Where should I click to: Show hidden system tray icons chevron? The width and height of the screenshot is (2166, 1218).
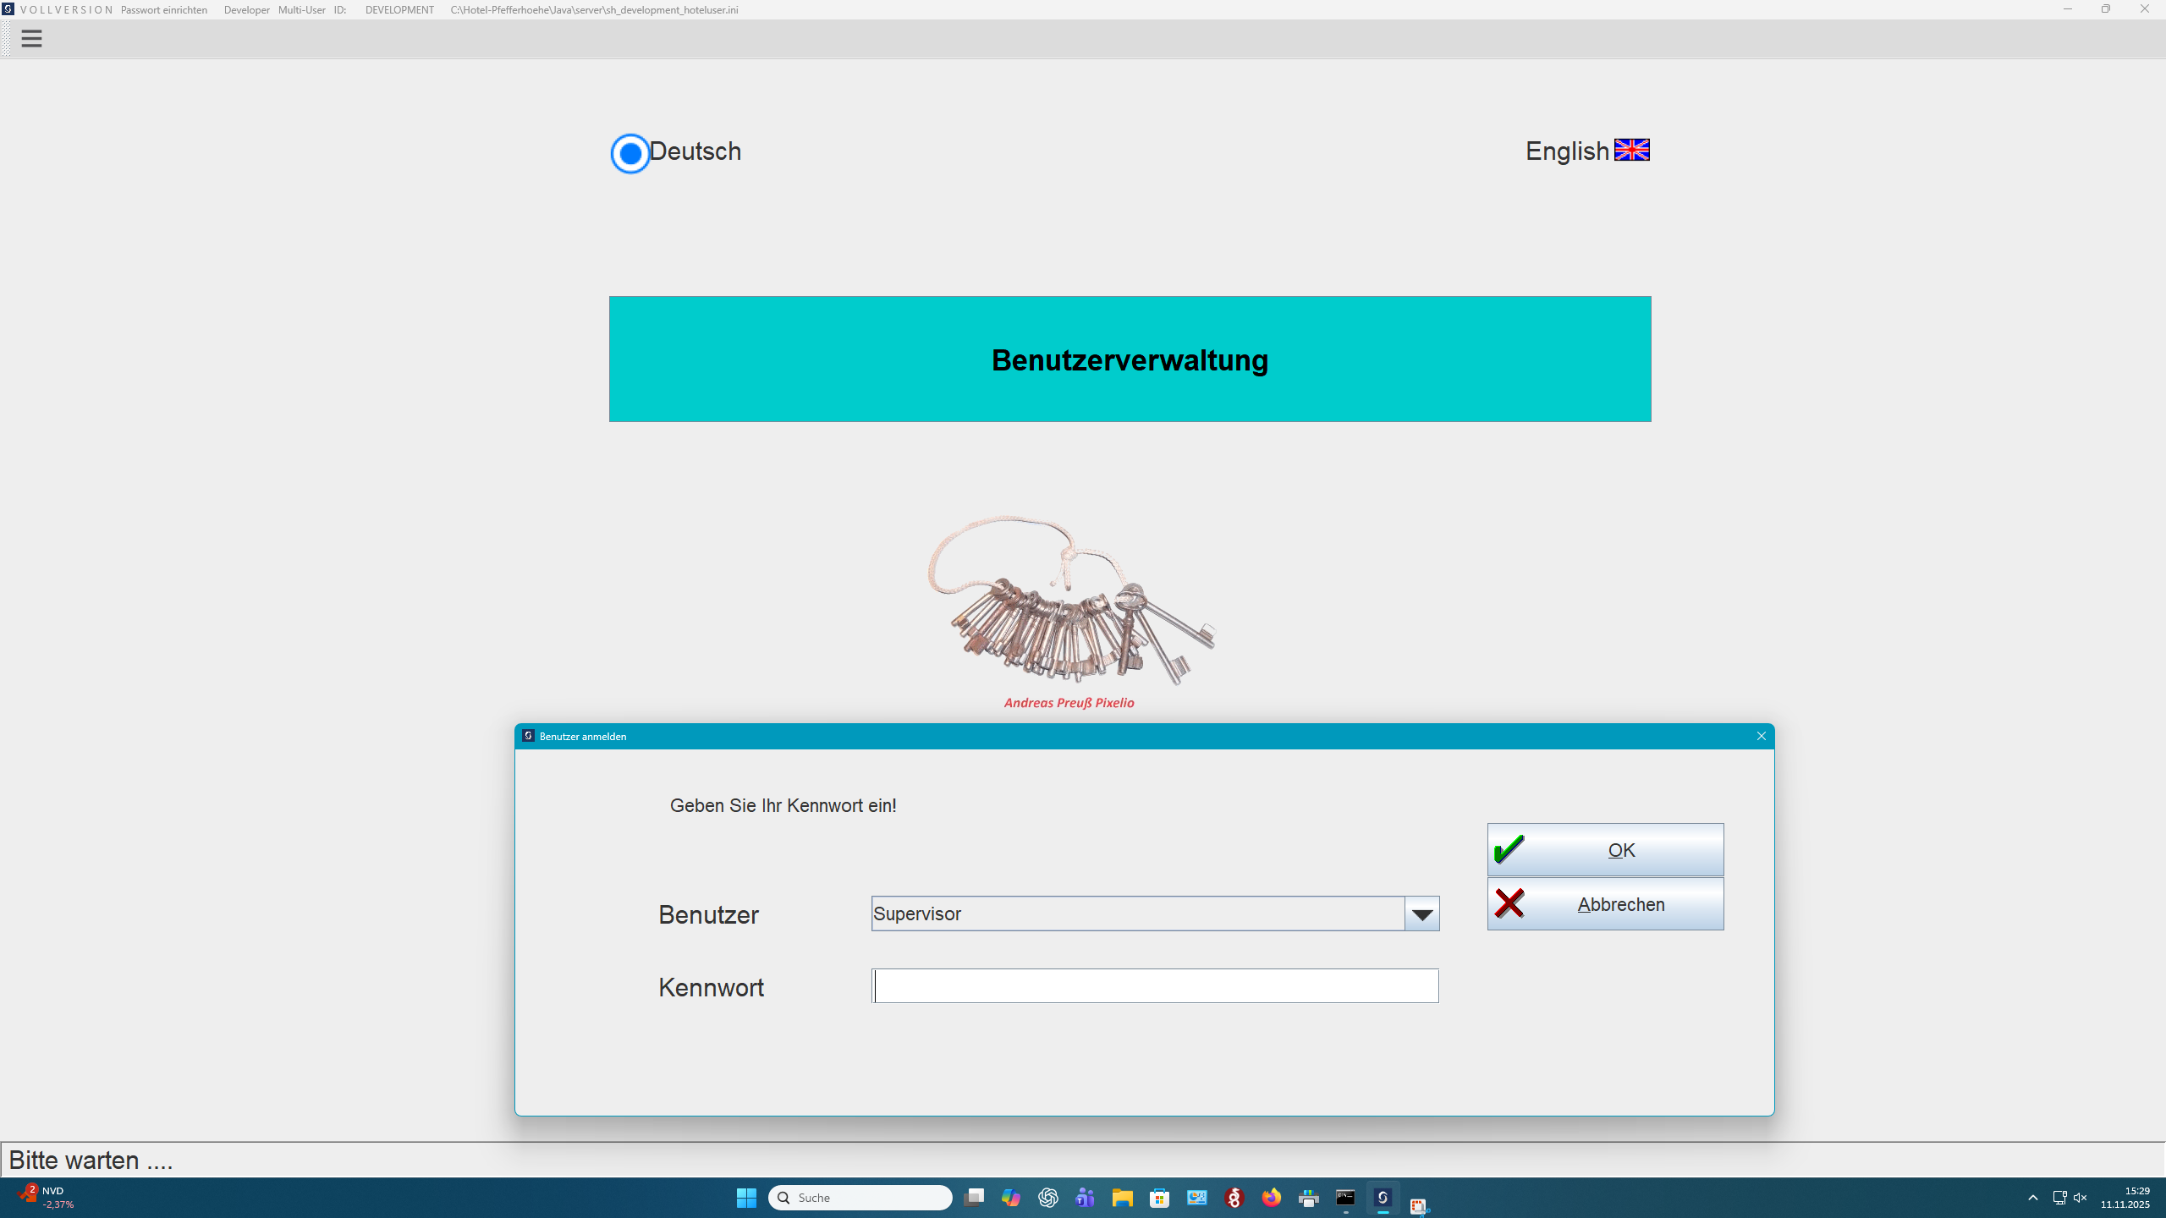(2032, 1198)
